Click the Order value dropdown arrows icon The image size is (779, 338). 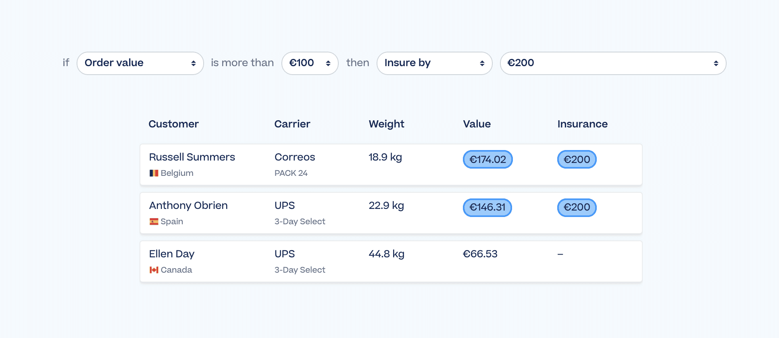point(194,63)
